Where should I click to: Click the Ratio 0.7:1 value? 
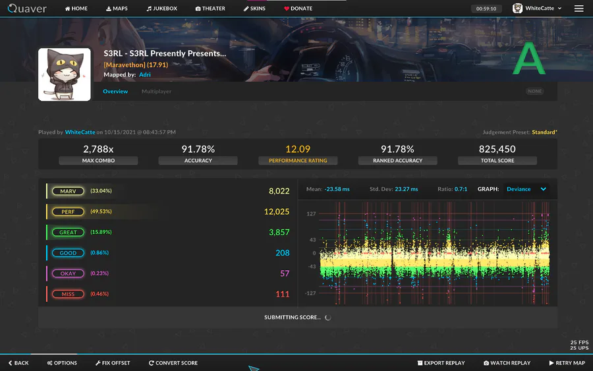pyautogui.click(x=461, y=189)
